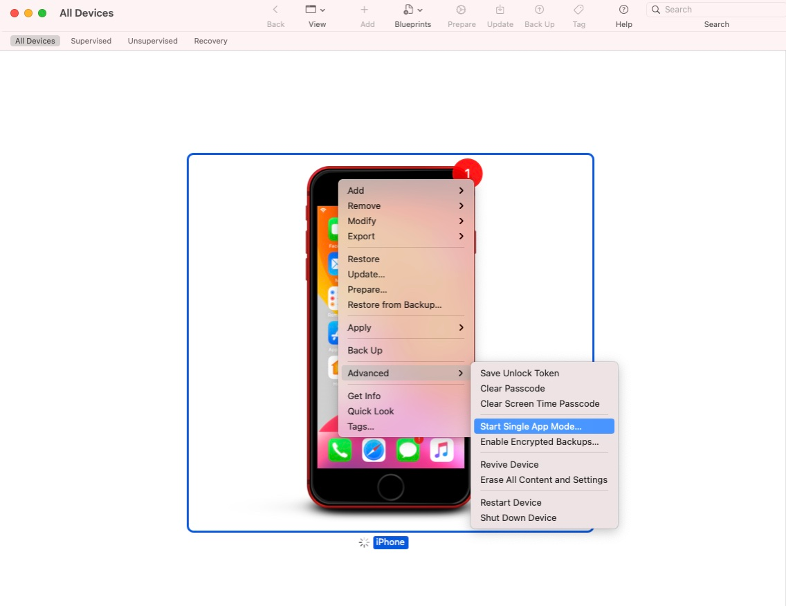Click the iPhone device name label
Image resolution: width=786 pixels, height=606 pixels.
coord(390,542)
